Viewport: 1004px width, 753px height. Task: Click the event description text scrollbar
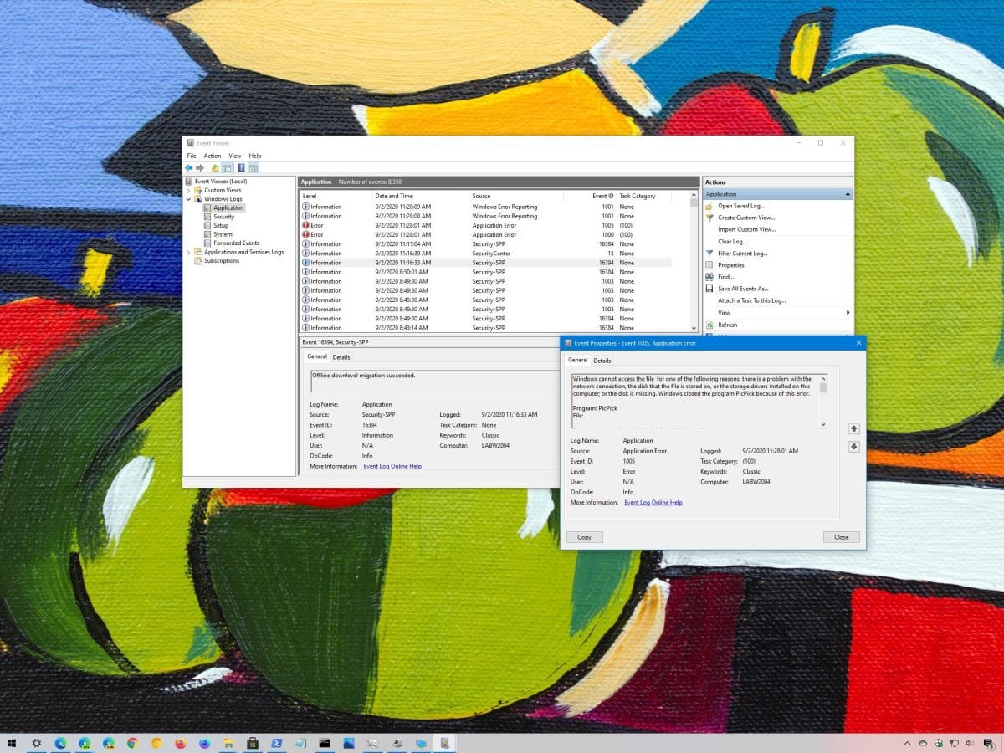point(823,401)
